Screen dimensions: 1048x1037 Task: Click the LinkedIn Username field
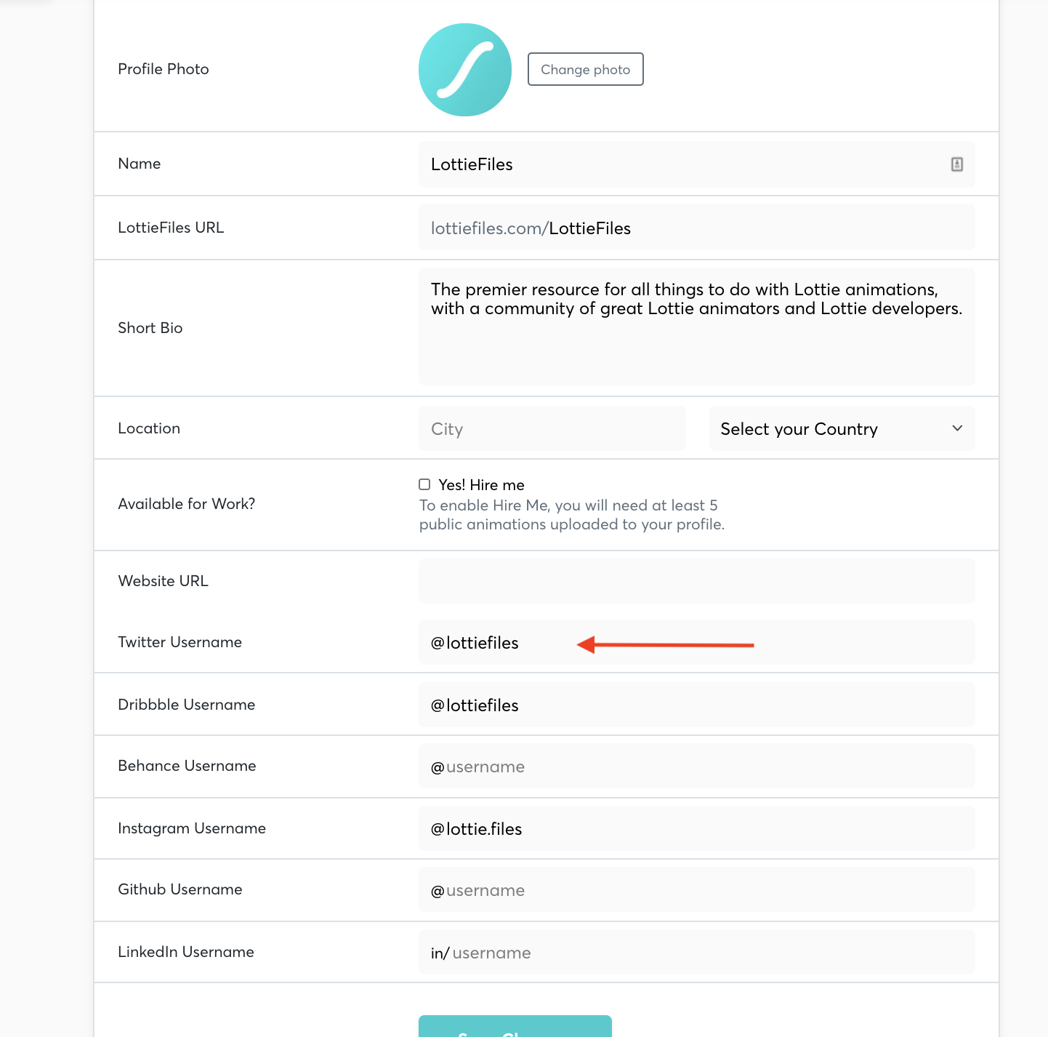point(696,953)
